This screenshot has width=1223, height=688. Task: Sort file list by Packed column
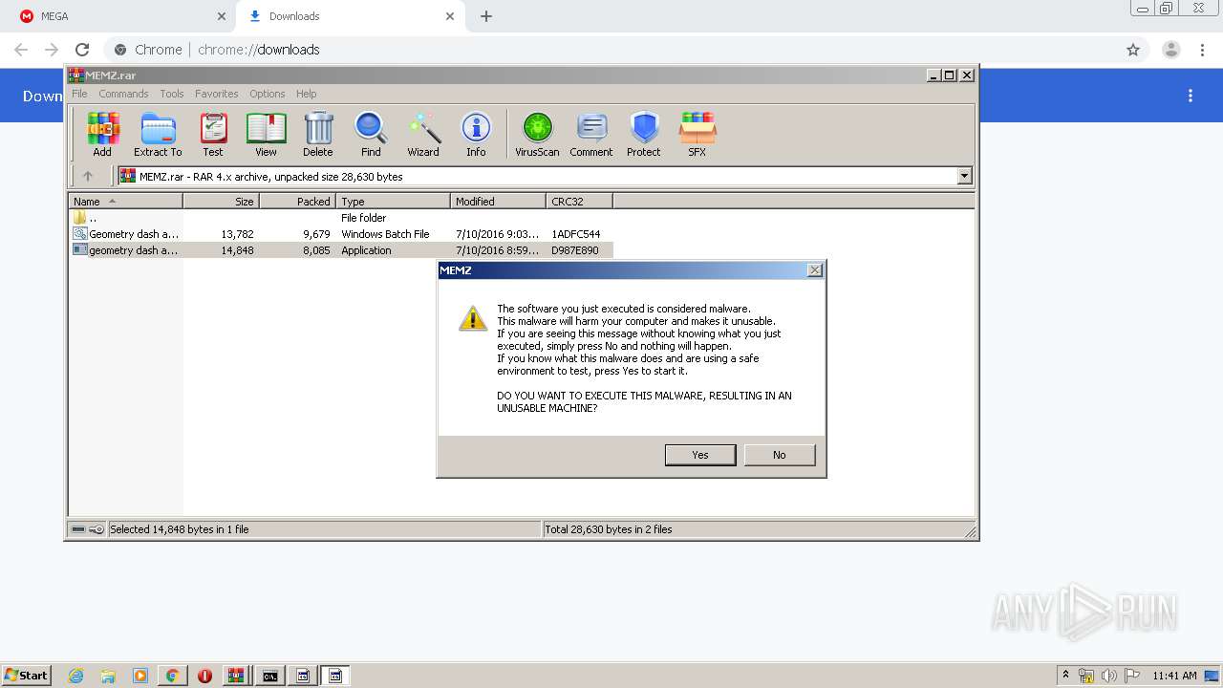pyautogui.click(x=297, y=201)
